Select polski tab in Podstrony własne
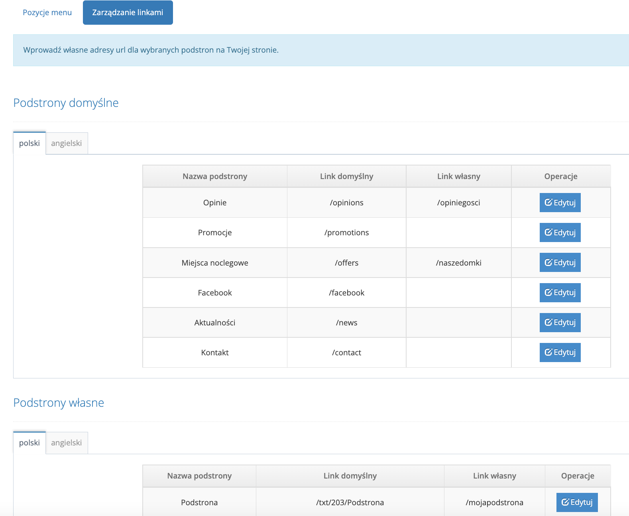Screen dimensions: 629x516 [29, 443]
